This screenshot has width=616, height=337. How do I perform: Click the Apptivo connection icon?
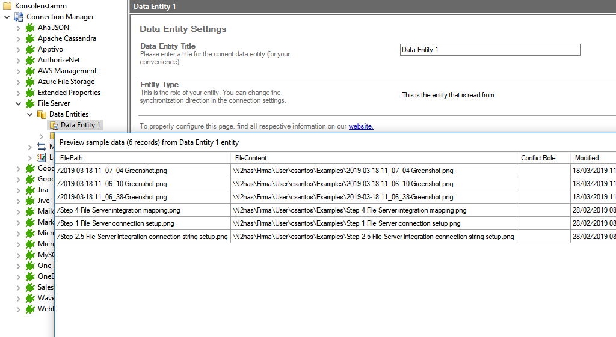pos(29,49)
